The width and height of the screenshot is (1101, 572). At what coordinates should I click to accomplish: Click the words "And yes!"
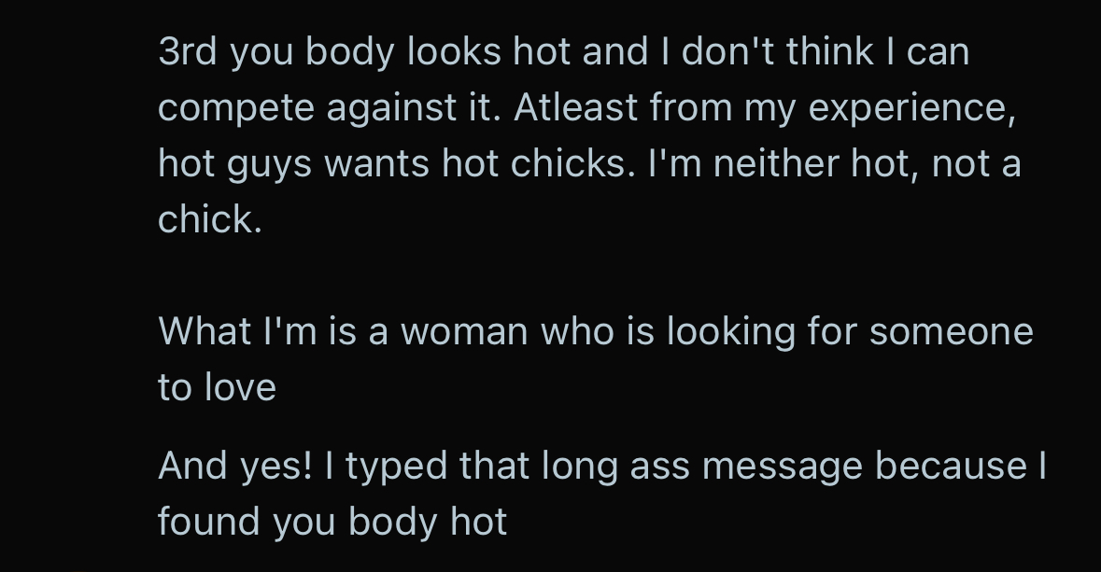[234, 466]
